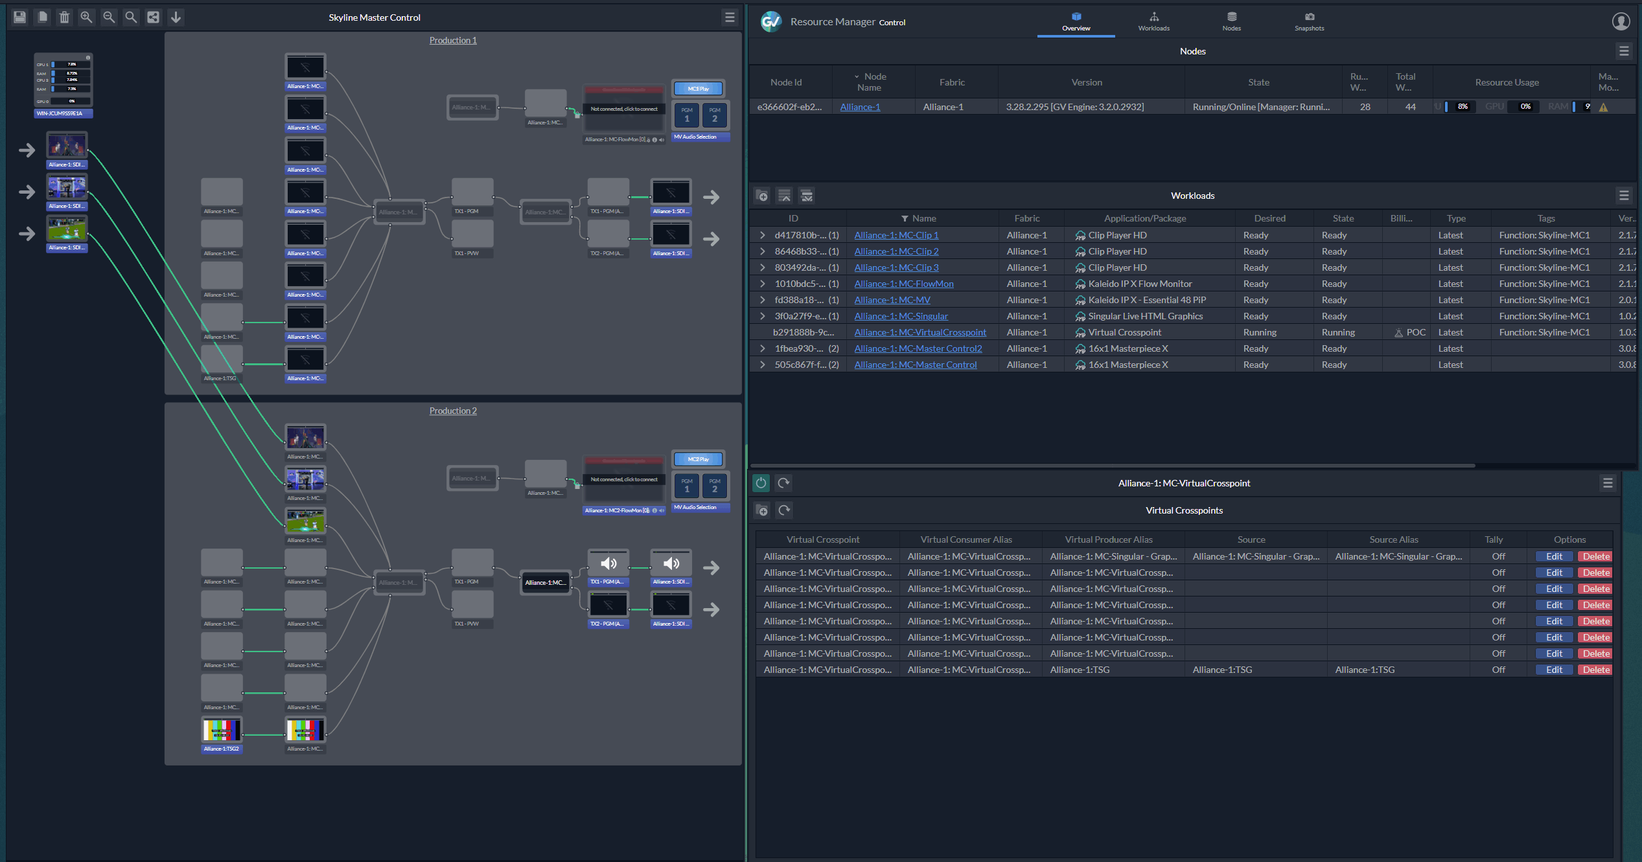Zoom in on the flow diagram
The image size is (1642, 862).
click(x=86, y=17)
